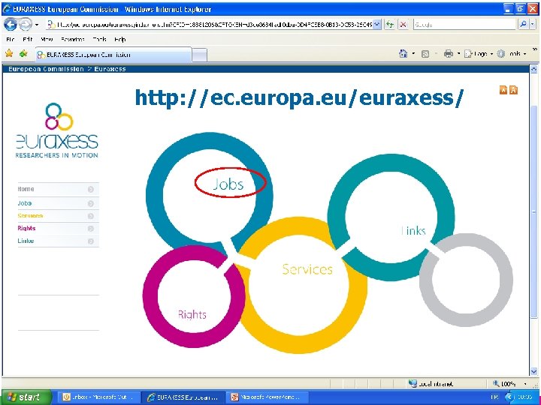Click the European Commission breadcrumb link
Viewport: 541px width, 405px height.
tap(46, 69)
